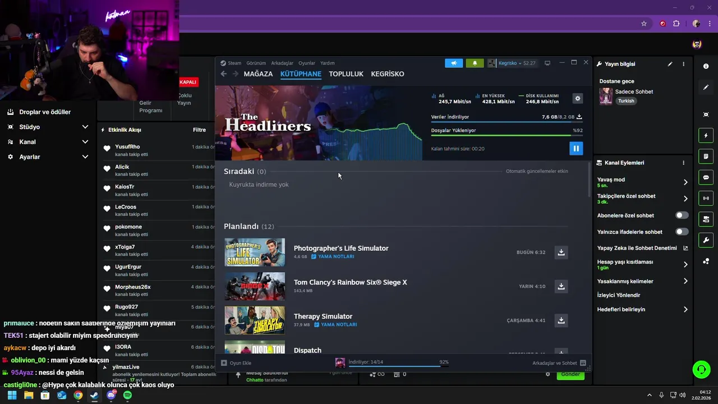Open Photographer's Life Simulator YAMA NOTLARI link

333,256
